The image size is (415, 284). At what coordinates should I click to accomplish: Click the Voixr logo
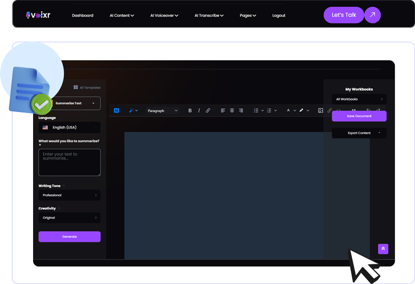click(38, 15)
